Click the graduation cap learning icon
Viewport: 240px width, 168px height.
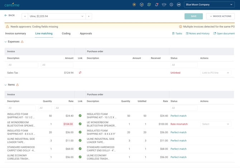pyautogui.click(x=164, y=5)
